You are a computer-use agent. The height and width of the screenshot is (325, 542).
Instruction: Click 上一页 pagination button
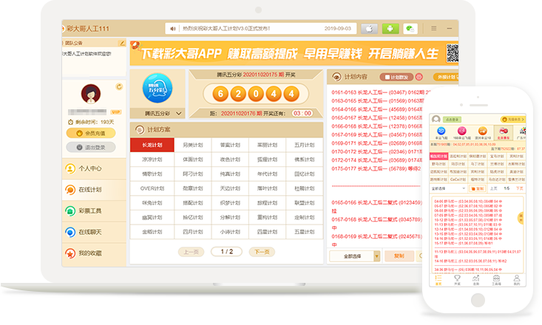[x=192, y=252]
